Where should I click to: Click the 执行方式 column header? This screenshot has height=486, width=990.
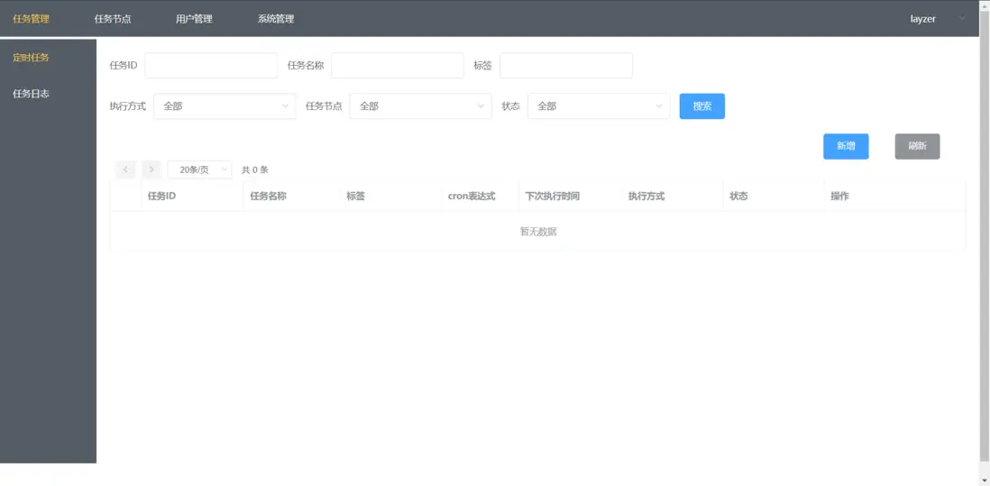tap(646, 196)
